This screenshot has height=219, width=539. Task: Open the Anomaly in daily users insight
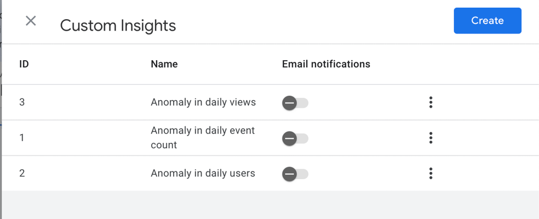click(x=203, y=174)
